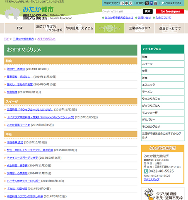This screenshot has height=200, width=188.
Task: Select ちょっと一杯 in the sidebar menu
Action: coord(163,113)
